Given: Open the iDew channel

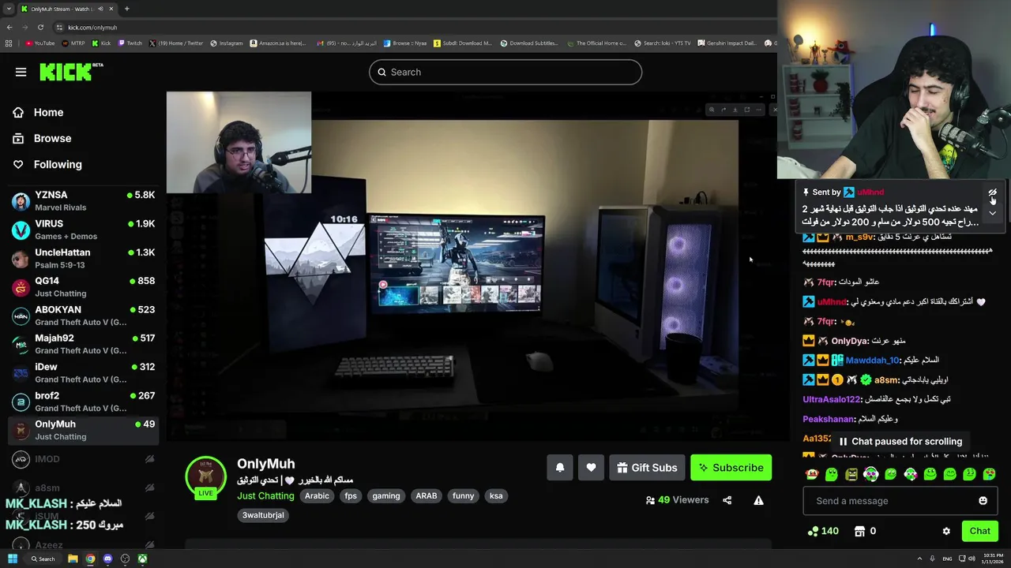Looking at the screenshot, I should [83, 372].
